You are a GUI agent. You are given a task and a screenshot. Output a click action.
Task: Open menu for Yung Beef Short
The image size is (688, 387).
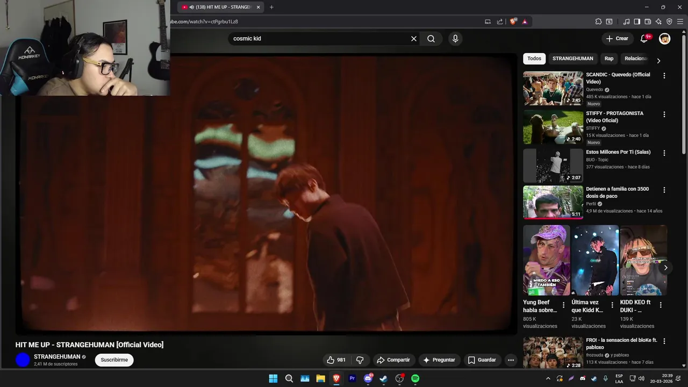pos(564,305)
